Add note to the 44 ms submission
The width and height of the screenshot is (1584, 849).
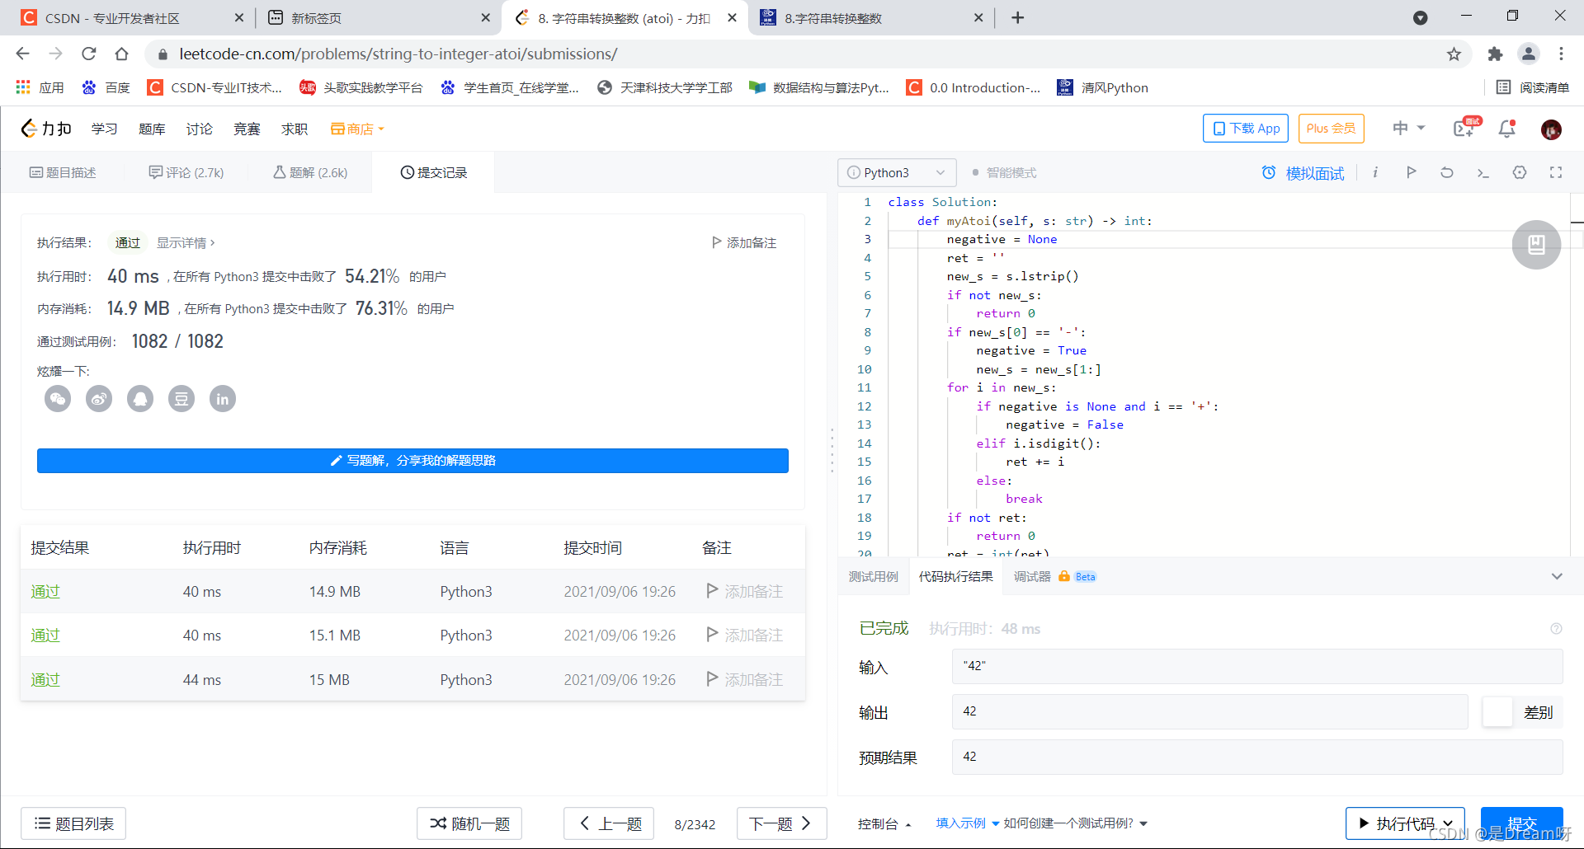tap(744, 679)
